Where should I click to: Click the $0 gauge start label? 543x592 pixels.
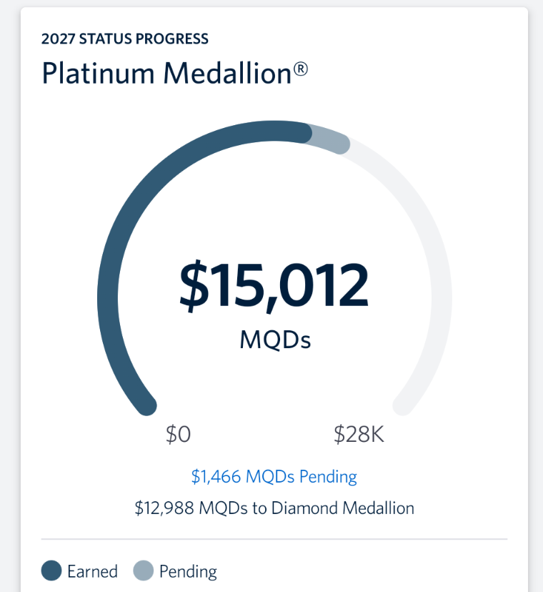point(178,434)
